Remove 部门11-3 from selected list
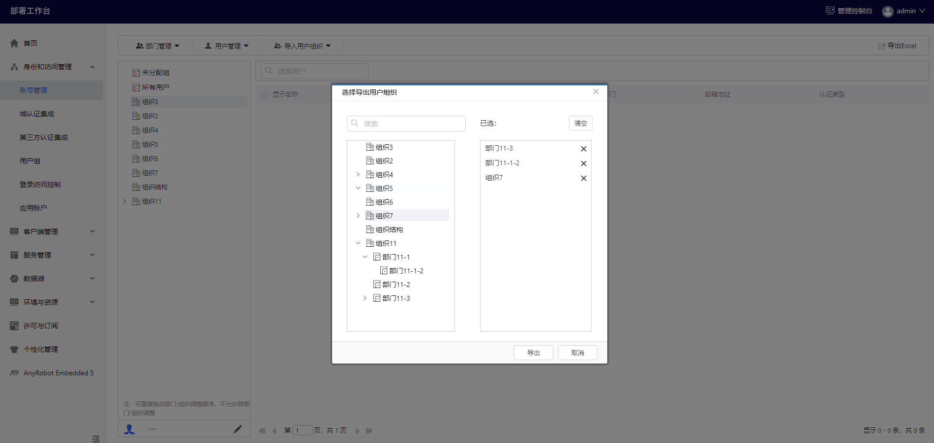The width and height of the screenshot is (934, 443). click(584, 149)
